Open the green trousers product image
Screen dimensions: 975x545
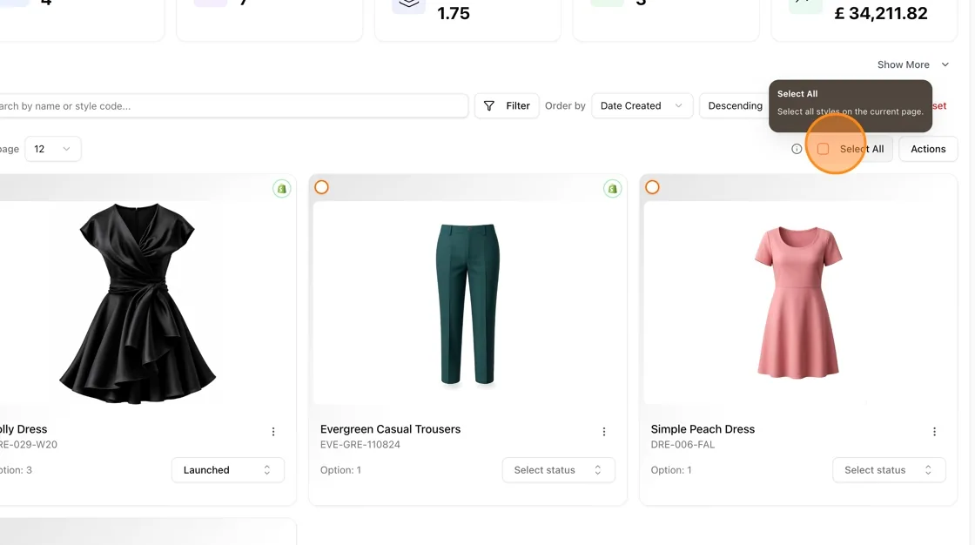tap(467, 303)
